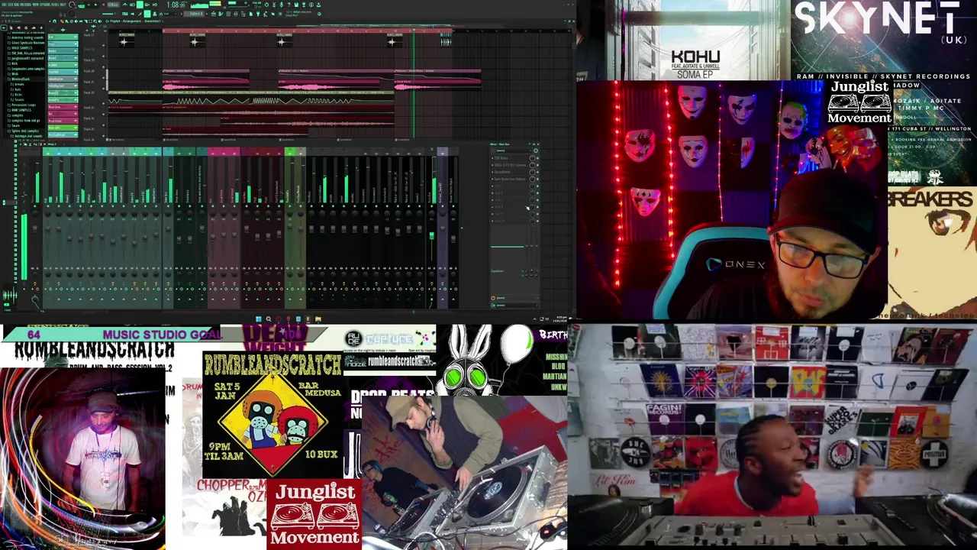Click the tempo display field
This screenshot has width=977, height=550.
[113, 5]
